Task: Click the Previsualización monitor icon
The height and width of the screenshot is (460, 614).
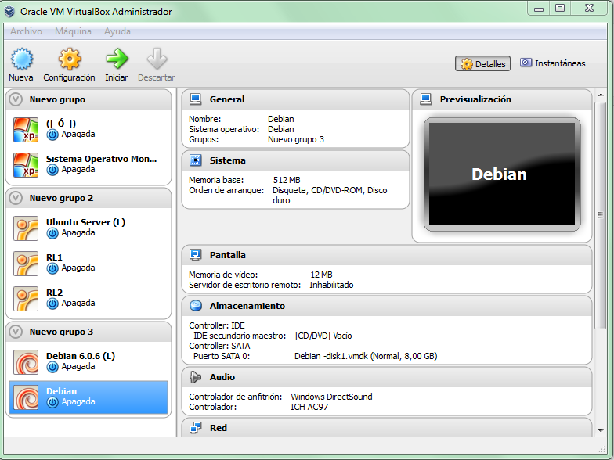Action: (426, 99)
